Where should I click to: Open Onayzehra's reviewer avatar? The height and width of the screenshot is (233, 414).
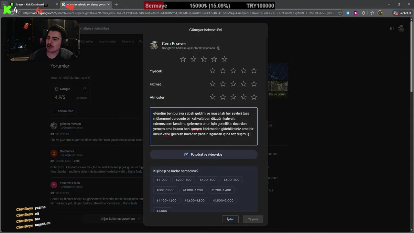[54, 153]
